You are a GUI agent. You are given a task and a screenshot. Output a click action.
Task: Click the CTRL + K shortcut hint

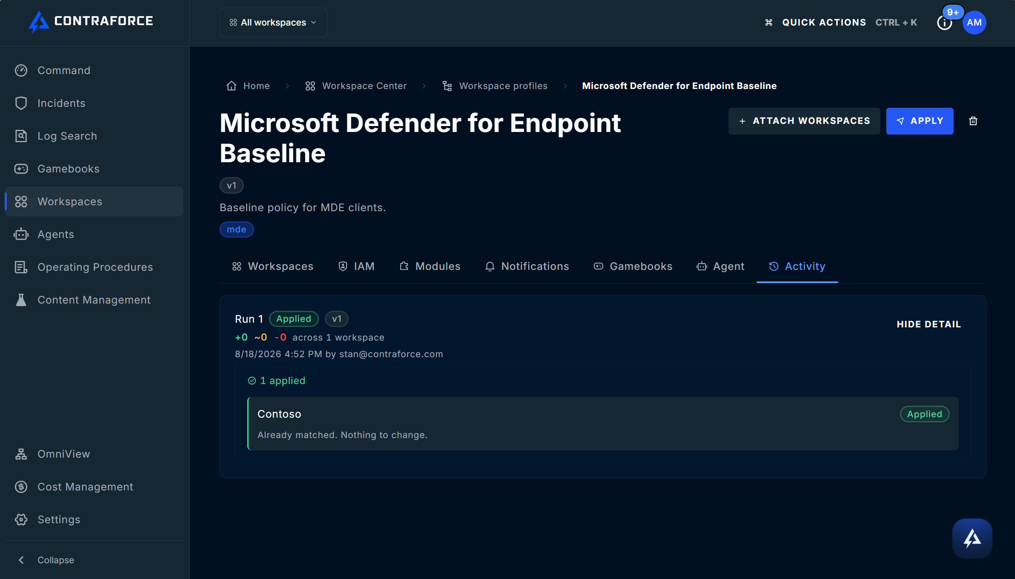[x=896, y=23]
